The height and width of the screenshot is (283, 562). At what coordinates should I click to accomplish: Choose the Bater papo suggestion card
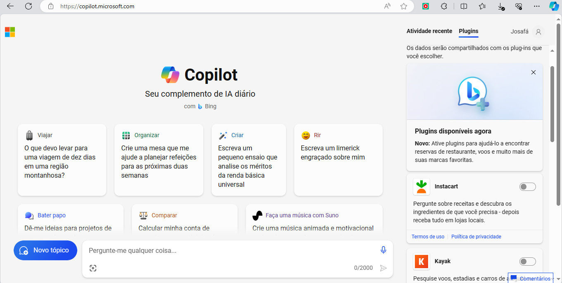[71, 220]
